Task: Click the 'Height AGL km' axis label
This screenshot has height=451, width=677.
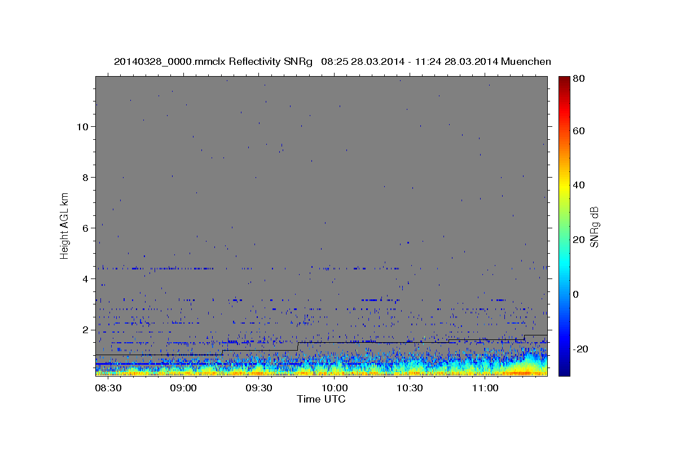Action: click(64, 225)
